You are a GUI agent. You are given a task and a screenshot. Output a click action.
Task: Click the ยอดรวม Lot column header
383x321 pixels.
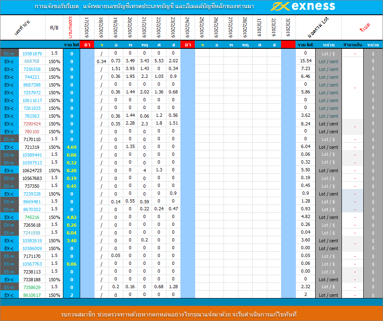[318, 27]
